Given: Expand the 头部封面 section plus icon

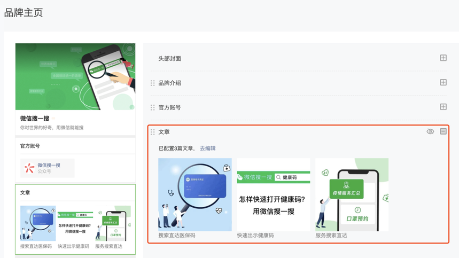Looking at the screenshot, I should (443, 58).
